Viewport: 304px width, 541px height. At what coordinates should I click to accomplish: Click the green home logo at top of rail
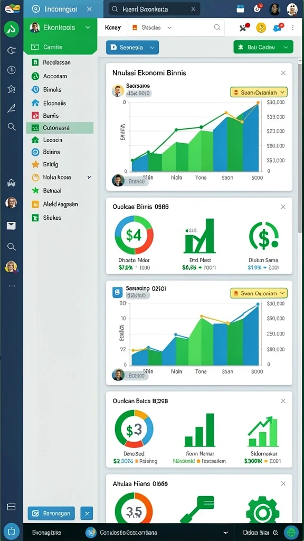tap(12, 29)
